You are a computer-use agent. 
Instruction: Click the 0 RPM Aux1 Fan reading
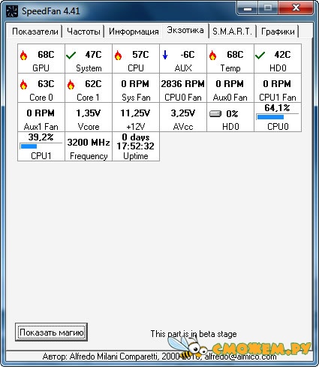pyautogui.click(x=41, y=113)
